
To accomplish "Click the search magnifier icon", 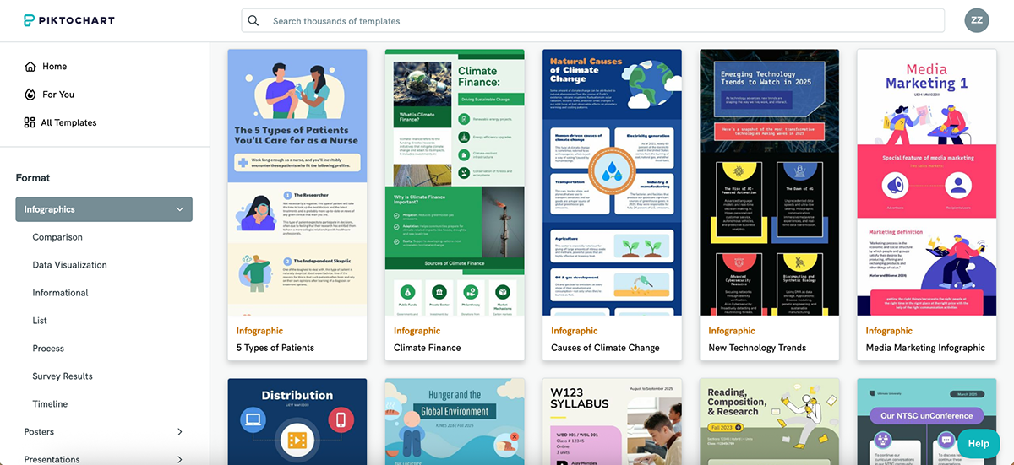I will point(253,21).
